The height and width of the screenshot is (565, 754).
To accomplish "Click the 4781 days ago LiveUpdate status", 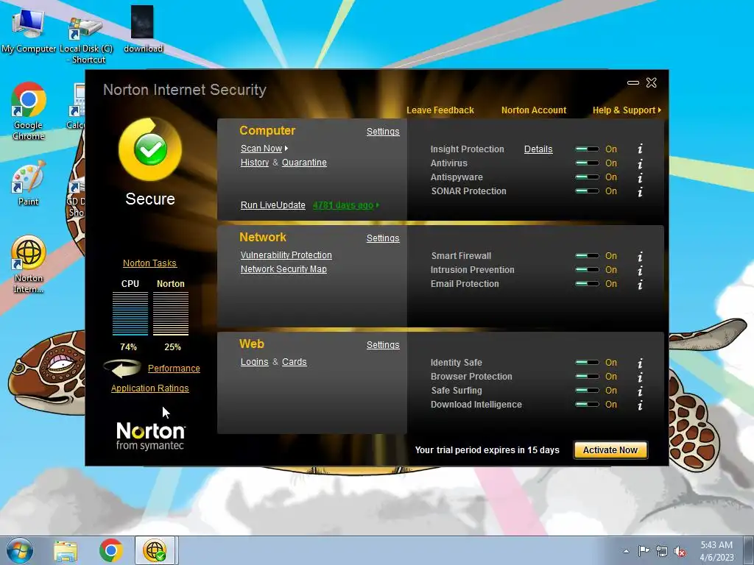I will [x=346, y=205].
